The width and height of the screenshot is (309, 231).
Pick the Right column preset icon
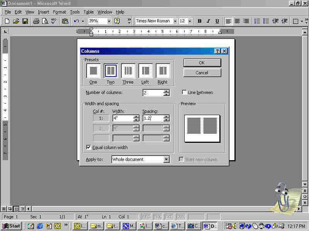(x=163, y=71)
